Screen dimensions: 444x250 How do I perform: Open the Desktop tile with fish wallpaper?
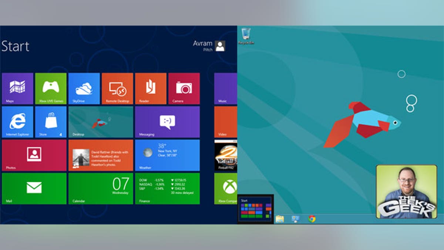101,122
